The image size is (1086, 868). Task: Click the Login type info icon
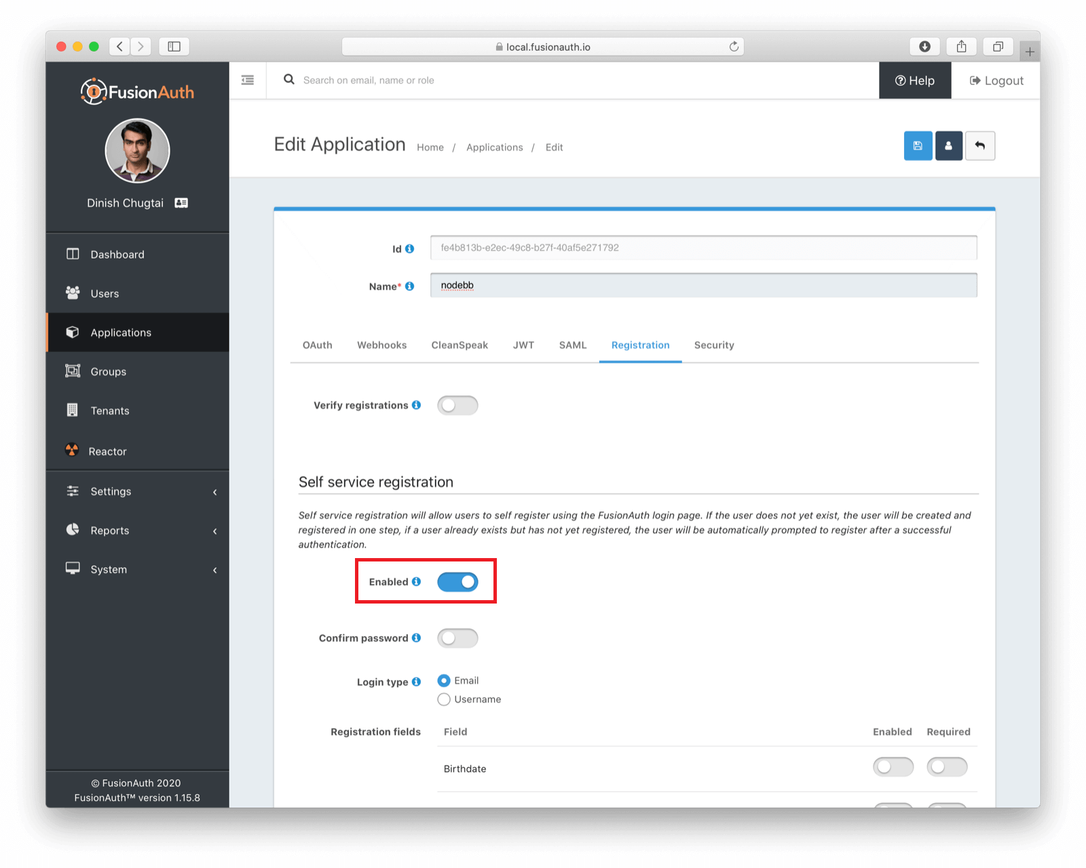[416, 682]
